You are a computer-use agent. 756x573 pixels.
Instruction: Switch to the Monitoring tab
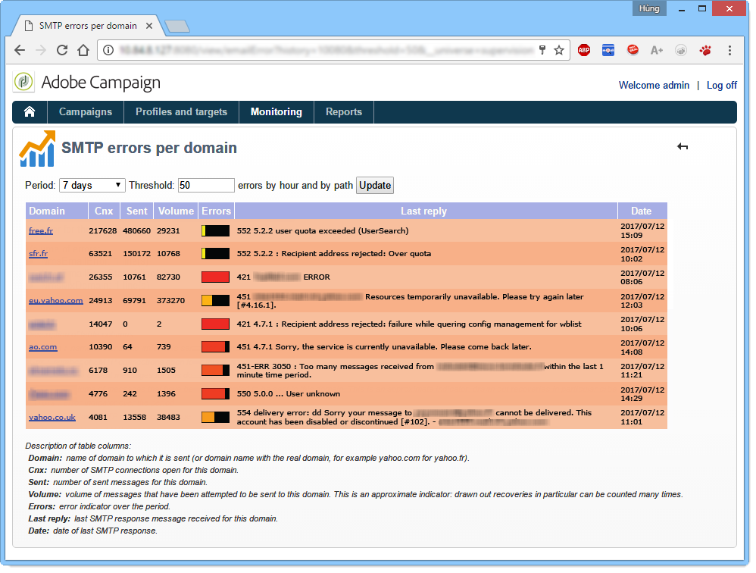click(276, 112)
